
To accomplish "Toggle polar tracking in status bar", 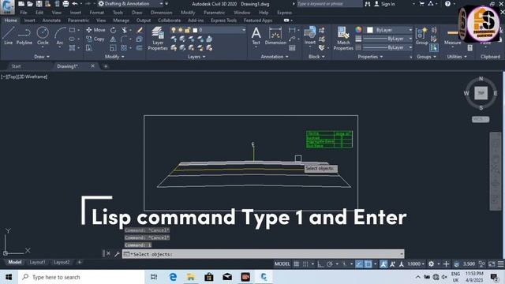I will tap(330, 264).
